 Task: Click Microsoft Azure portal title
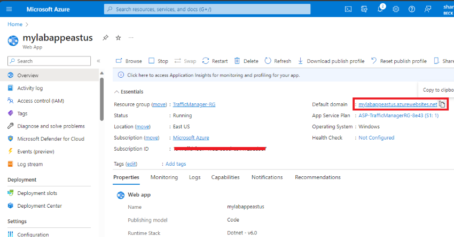point(48,9)
